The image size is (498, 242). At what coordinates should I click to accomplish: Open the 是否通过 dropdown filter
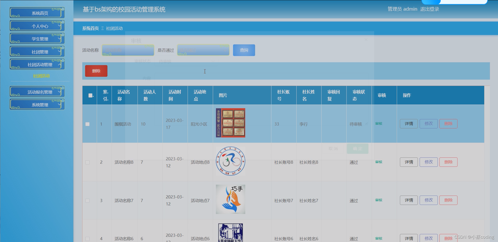(203, 50)
